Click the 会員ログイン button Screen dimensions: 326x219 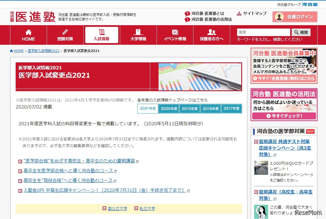click(295, 17)
